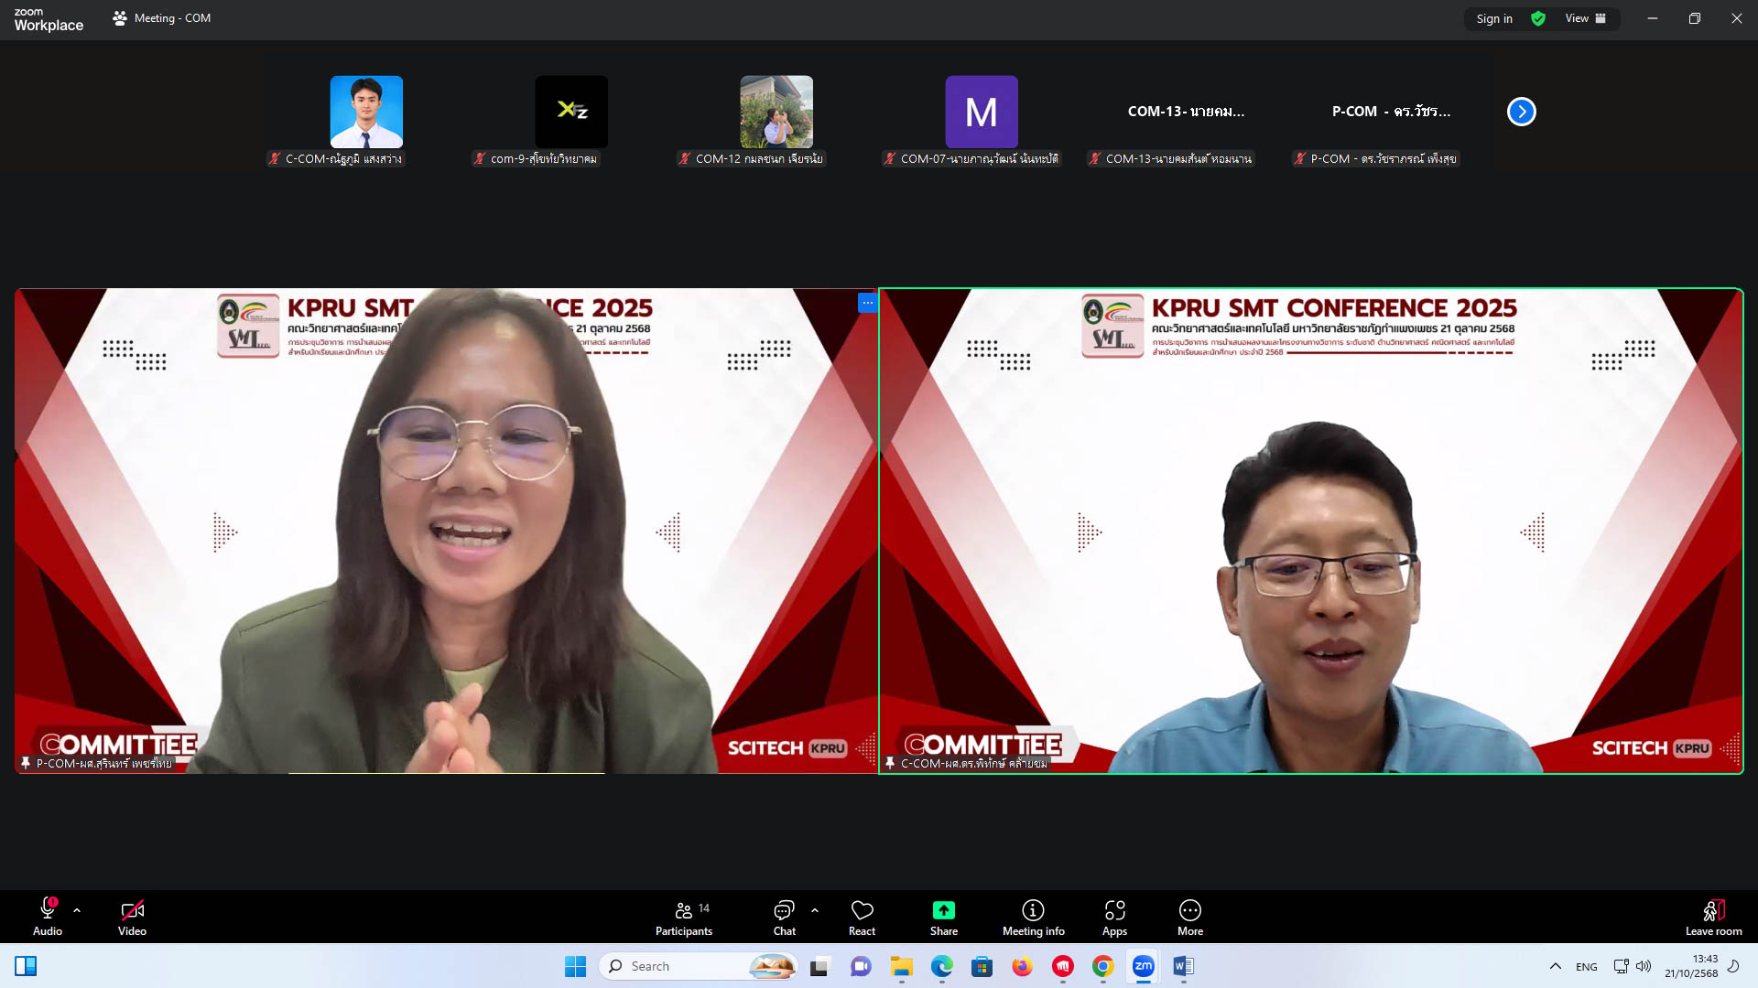
Task: Open the Apps panel
Action: (1114, 918)
